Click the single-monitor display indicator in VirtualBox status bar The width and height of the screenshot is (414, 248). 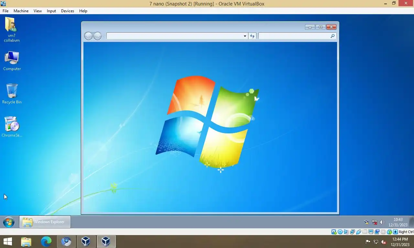[371, 232]
